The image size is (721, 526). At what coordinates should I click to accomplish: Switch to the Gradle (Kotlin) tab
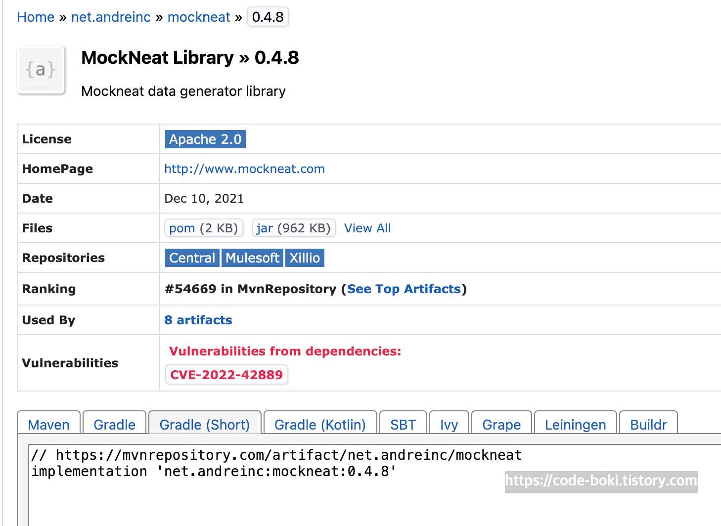320,424
